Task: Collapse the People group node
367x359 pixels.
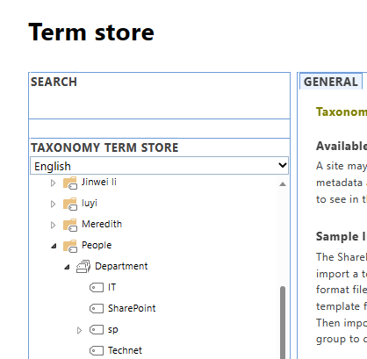Action: point(54,246)
